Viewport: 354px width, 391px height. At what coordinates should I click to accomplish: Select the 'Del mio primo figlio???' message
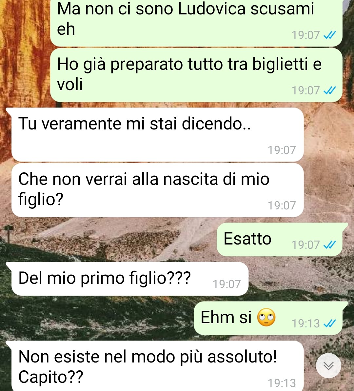pyautogui.click(x=130, y=279)
